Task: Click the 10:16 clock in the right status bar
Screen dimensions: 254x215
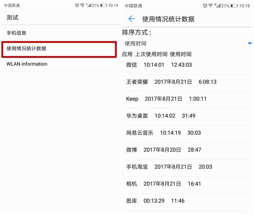Action: (244, 6)
